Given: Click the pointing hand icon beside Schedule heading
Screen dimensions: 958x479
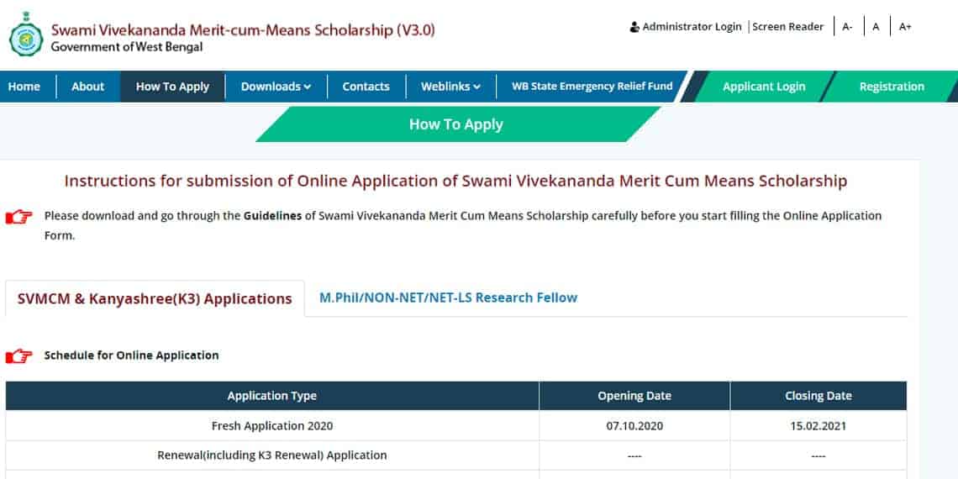Looking at the screenshot, I should click(19, 355).
